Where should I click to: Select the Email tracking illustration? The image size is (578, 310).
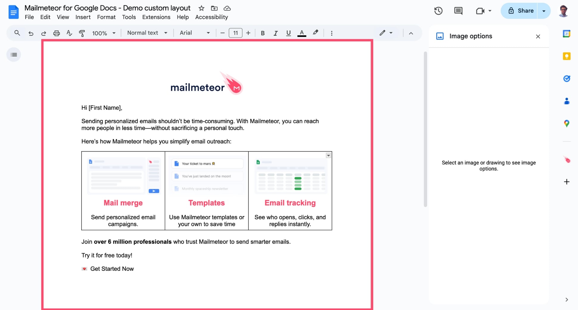[x=290, y=176]
